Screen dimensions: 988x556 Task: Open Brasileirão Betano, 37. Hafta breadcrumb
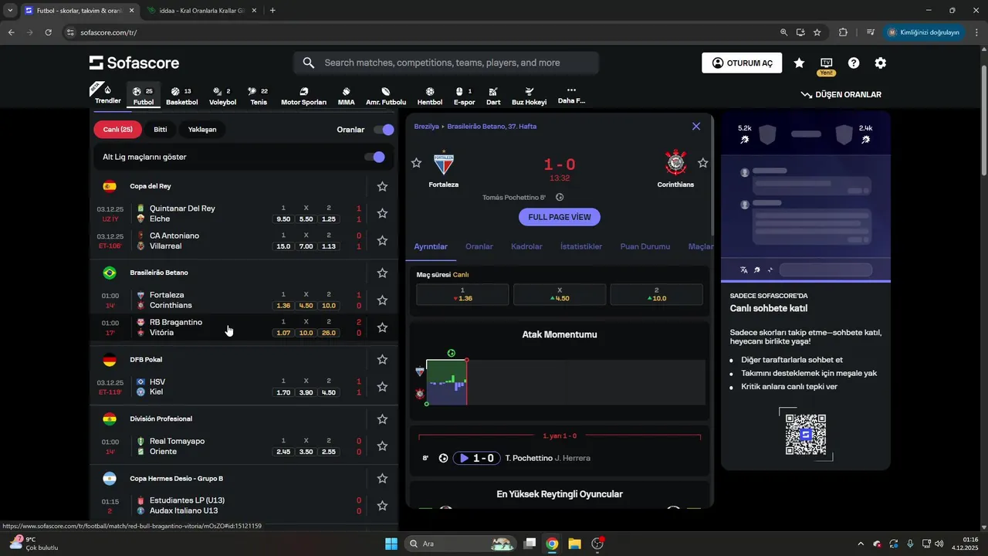tap(492, 126)
